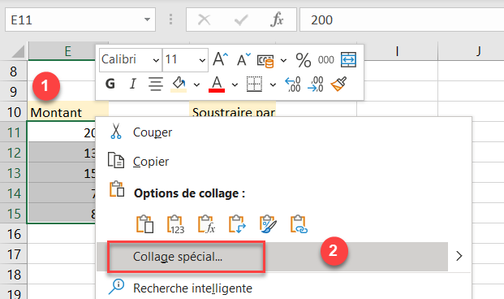Select row 15 header
504x299 pixels.
point(14,214)
